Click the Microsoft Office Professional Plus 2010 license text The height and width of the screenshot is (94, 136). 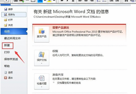(x=88, y=32)
